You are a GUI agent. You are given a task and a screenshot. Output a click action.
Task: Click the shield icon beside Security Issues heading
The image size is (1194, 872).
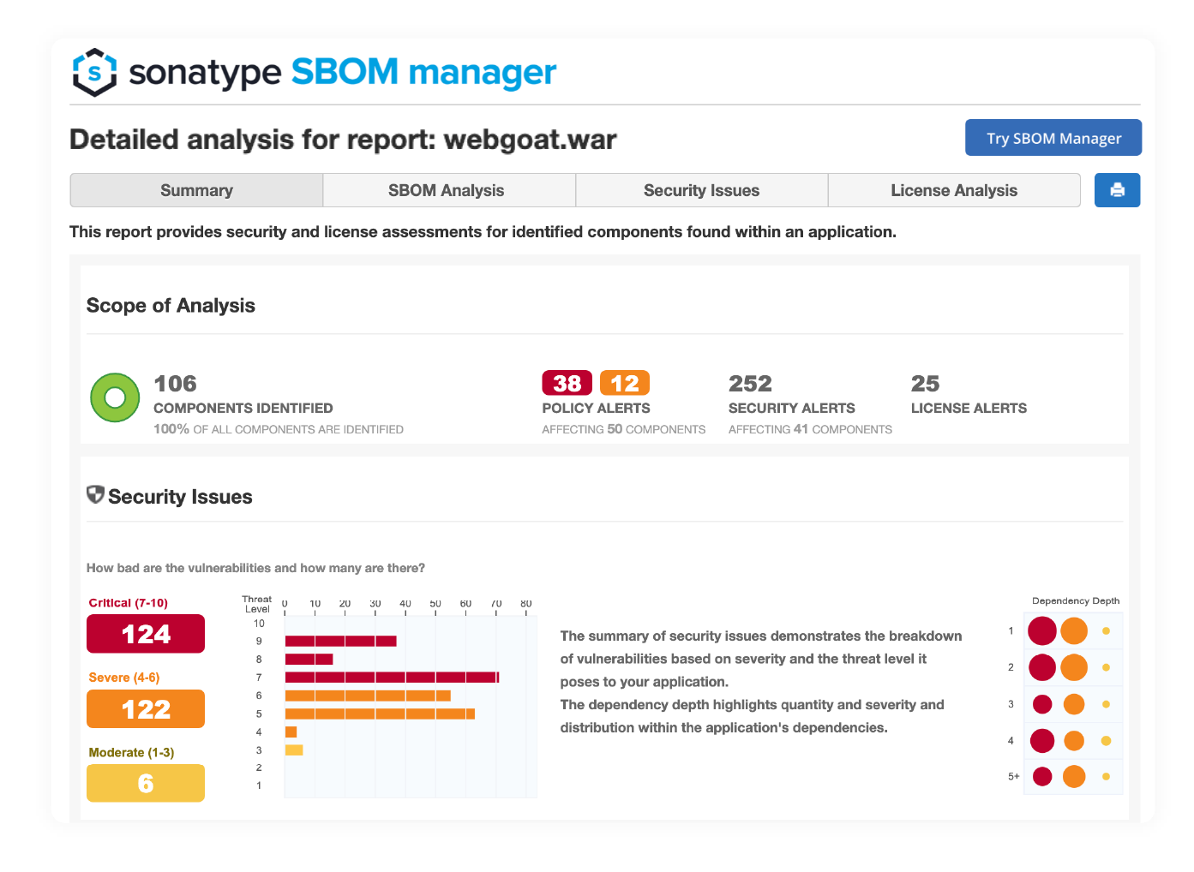[x=94, y=495]
